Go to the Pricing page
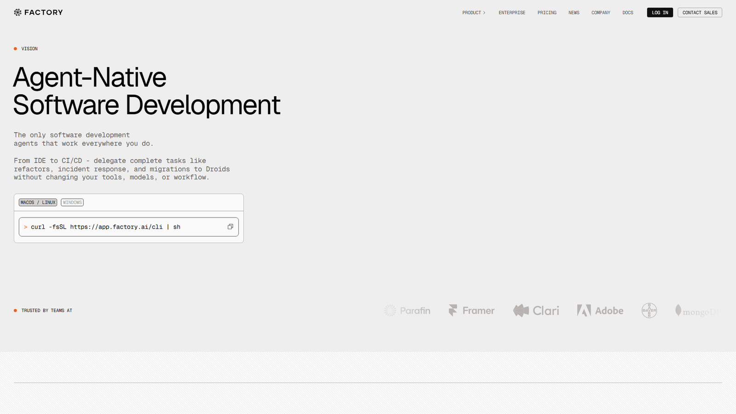Screen dimensions: 736x414 [546, 13]
